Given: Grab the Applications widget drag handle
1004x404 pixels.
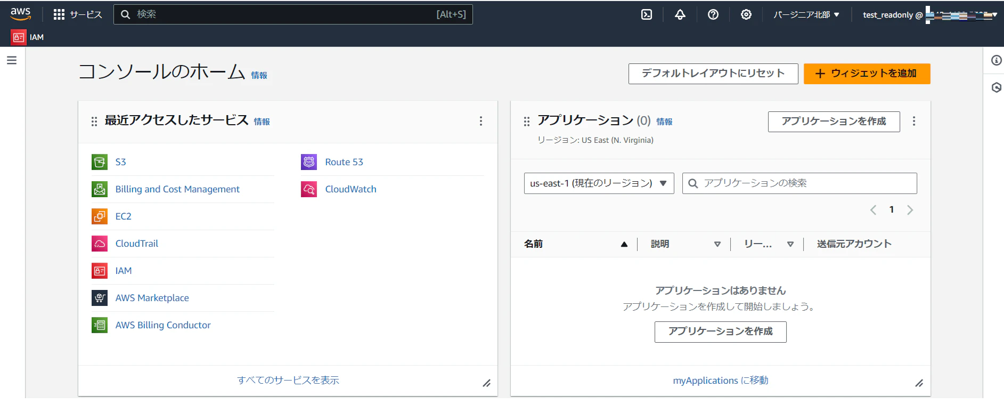Looking at the screenshot, I should [x=527, y=122].
